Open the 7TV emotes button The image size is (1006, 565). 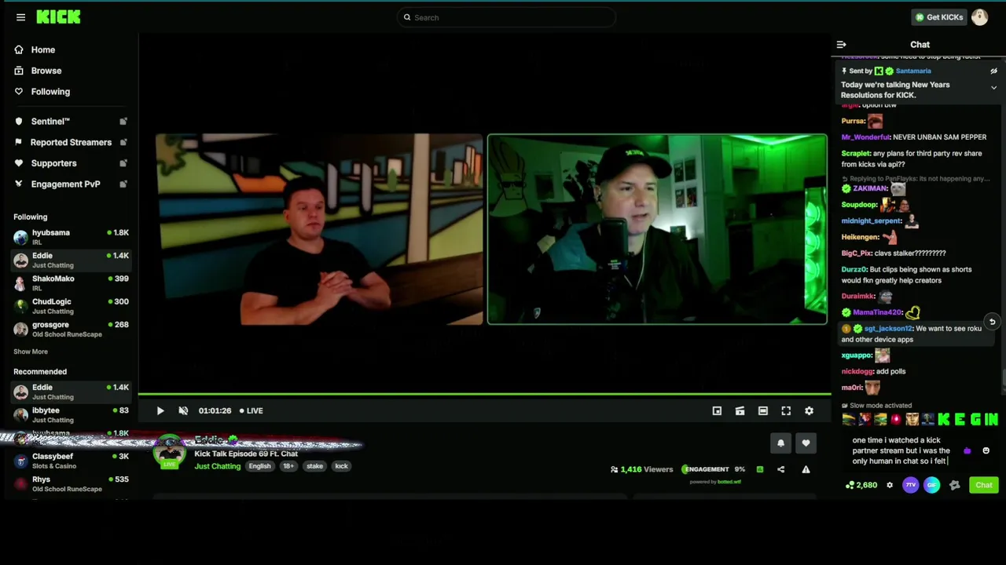click(910, 485)
